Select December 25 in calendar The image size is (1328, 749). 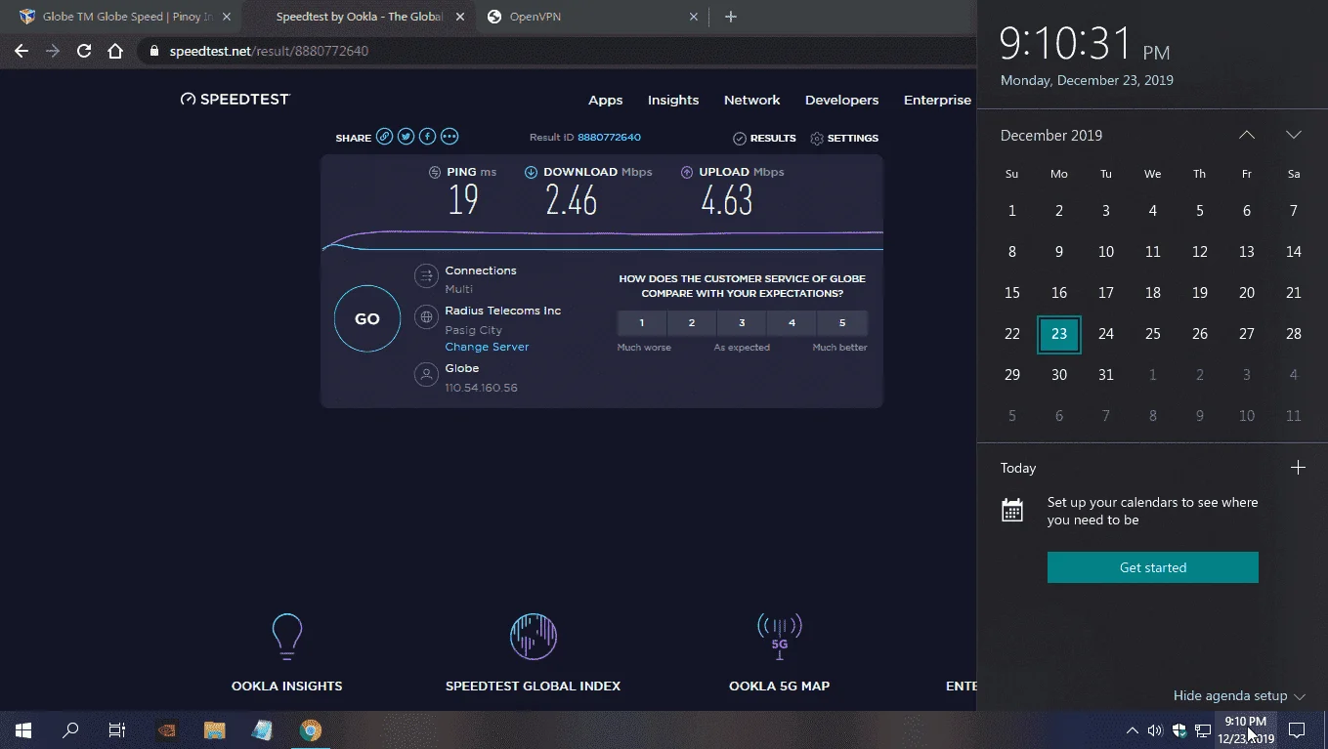click(1153, 334)
